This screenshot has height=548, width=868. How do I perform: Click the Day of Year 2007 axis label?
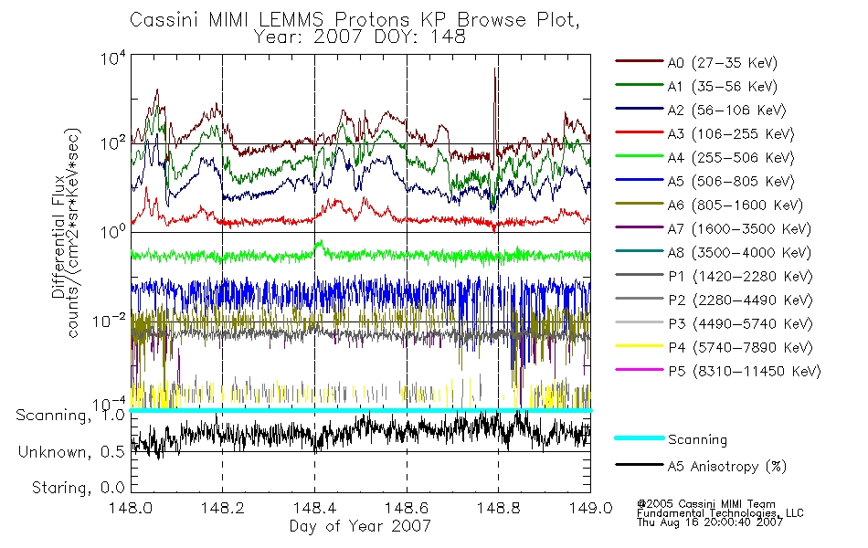point(360,526)
